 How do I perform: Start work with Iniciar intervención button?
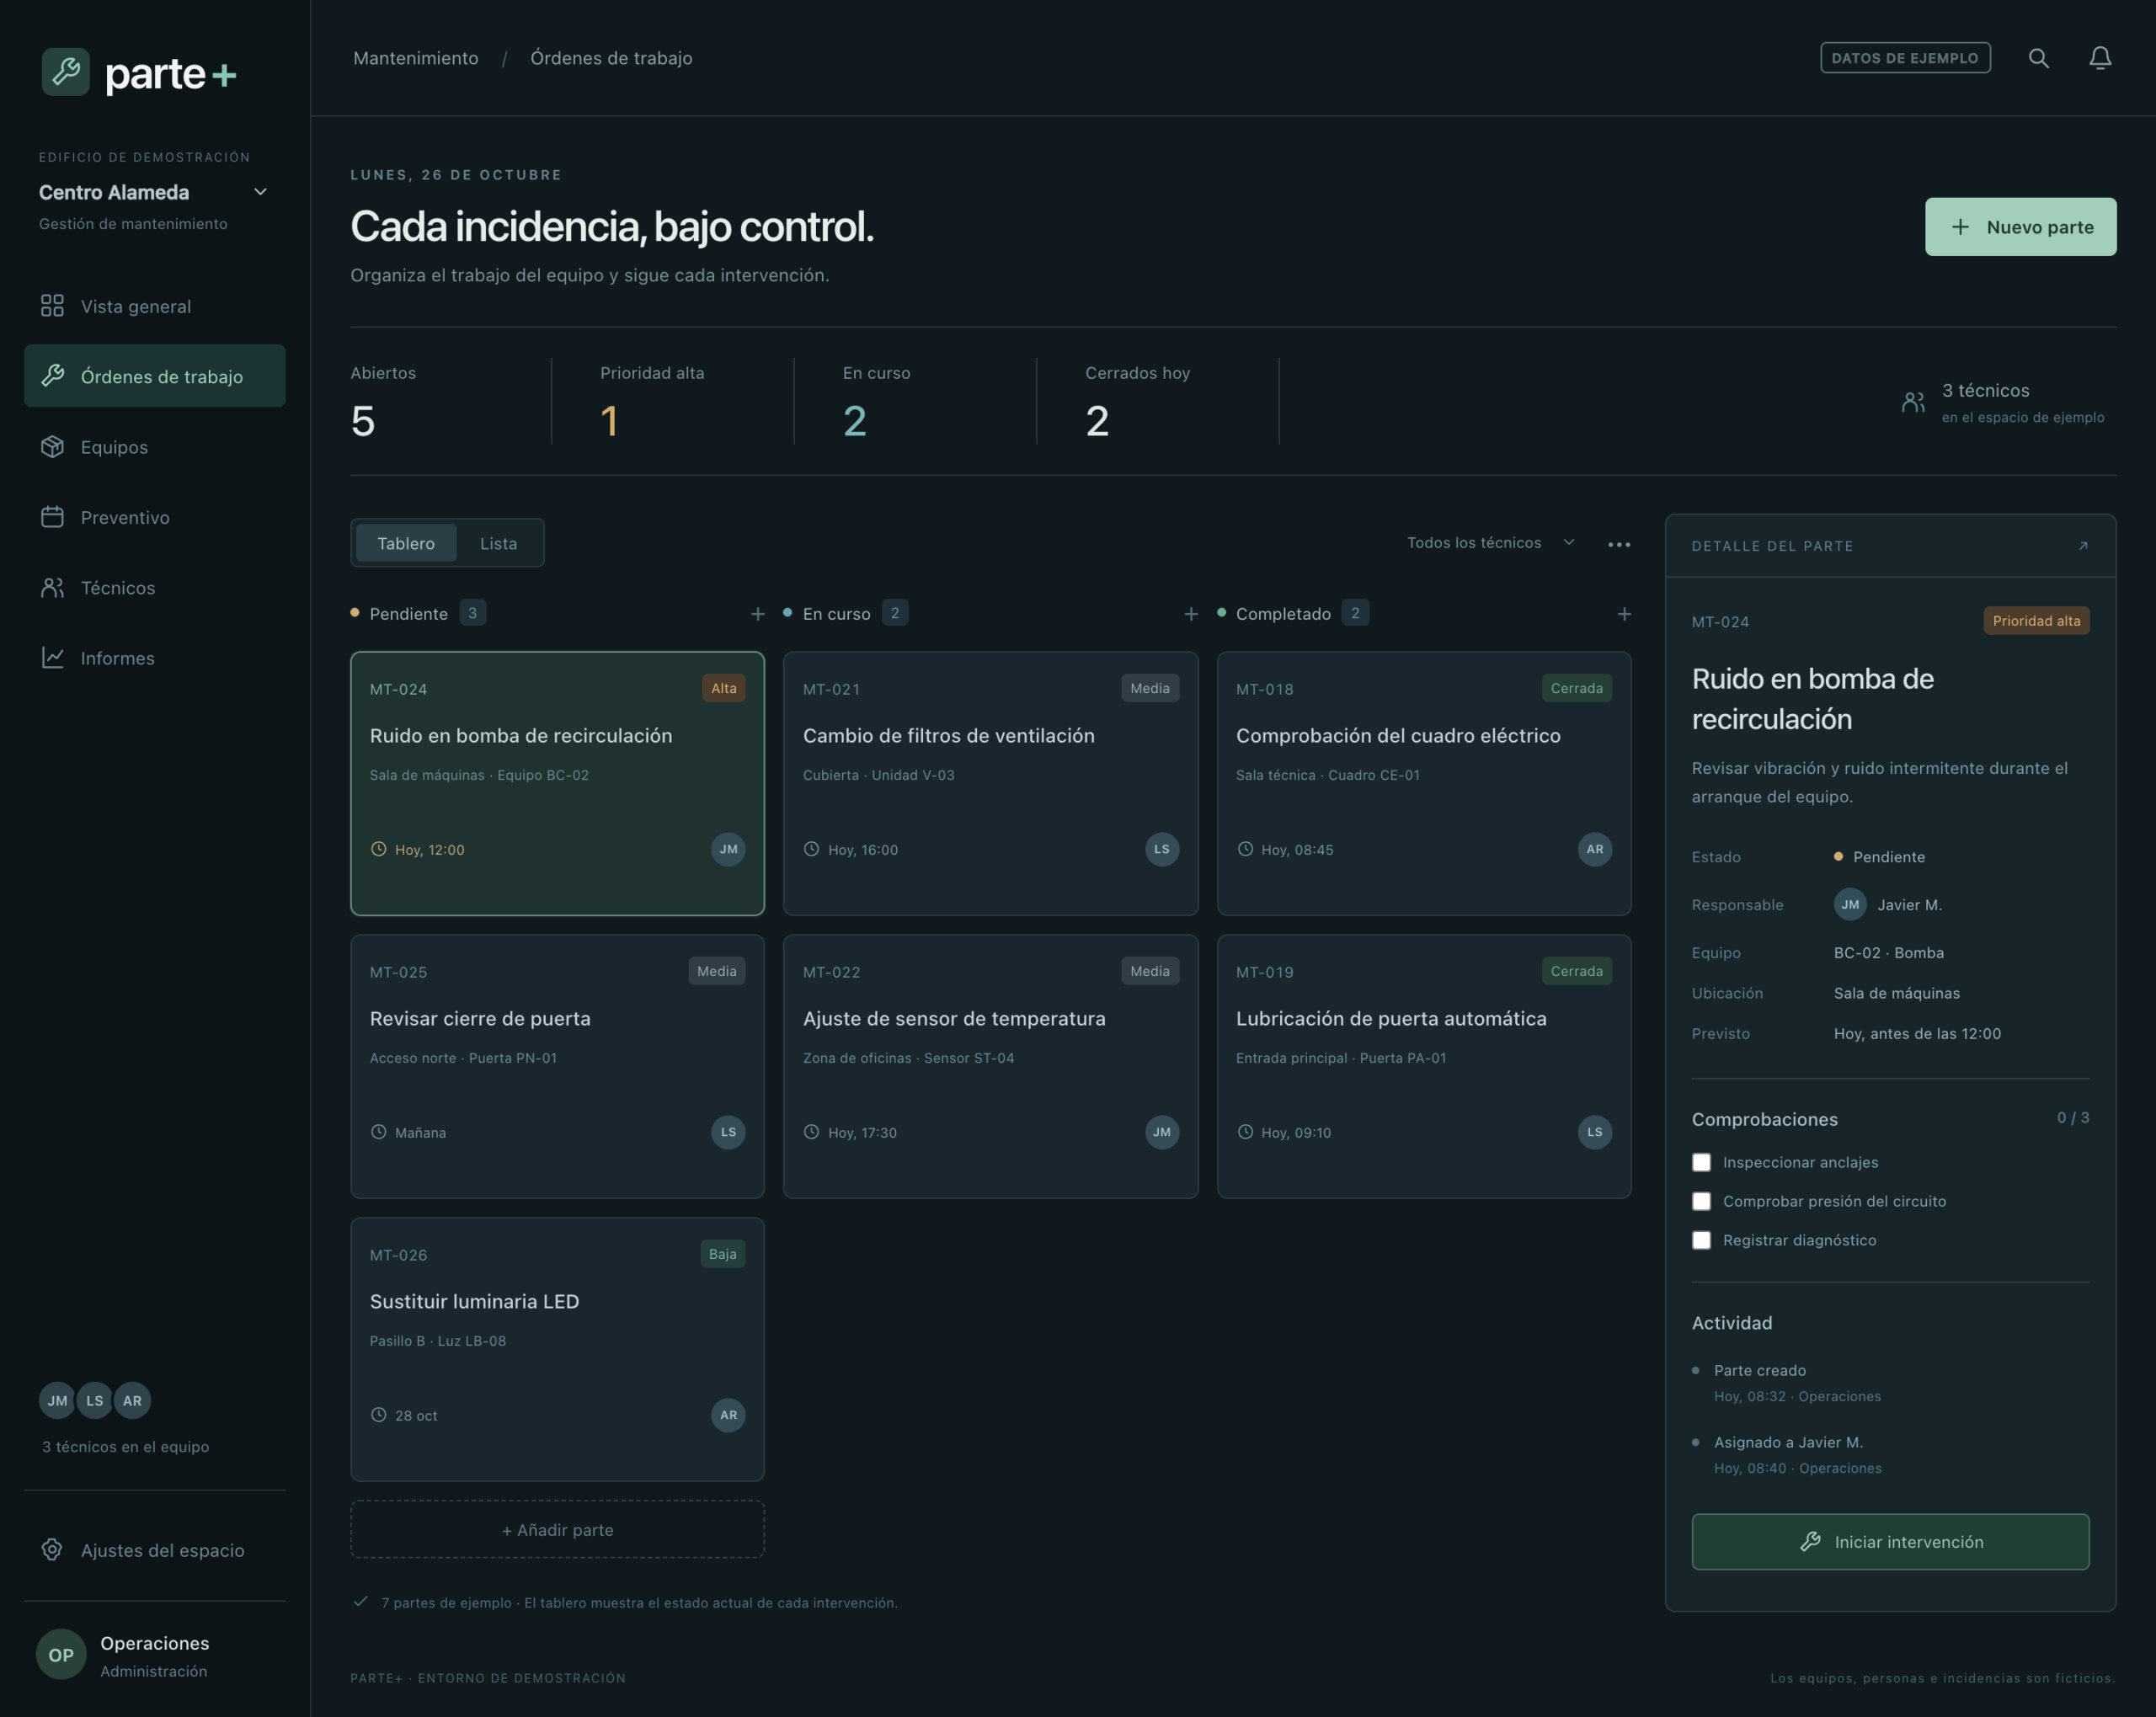(1890, 1541)
